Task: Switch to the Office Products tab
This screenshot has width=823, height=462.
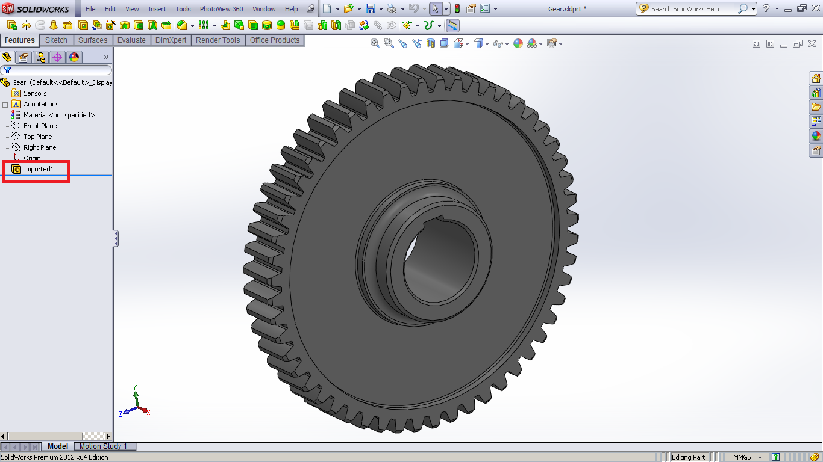Action: point(275,40)
